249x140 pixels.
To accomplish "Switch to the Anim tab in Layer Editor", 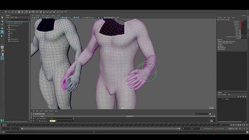I will click(225, 93).
